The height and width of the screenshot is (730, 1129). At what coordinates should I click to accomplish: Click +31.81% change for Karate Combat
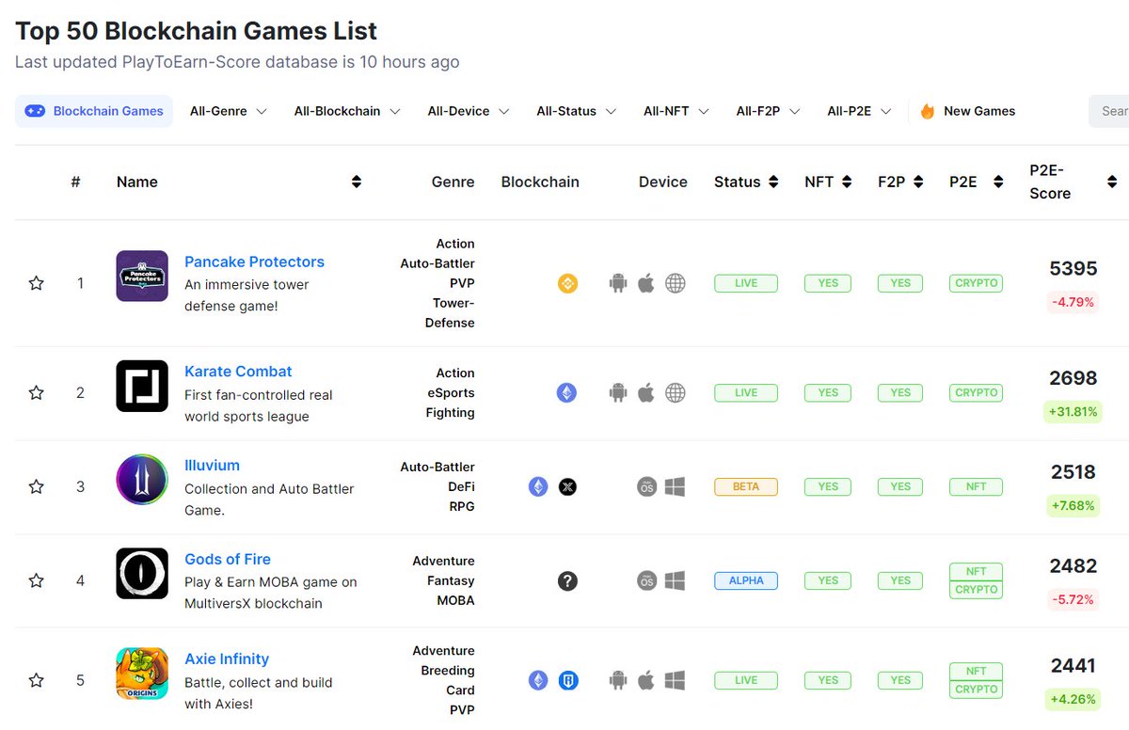click(x=1073, y=412)
